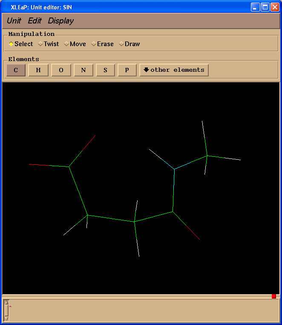The height and width of the screenshot is (325, 282).
Task: Open the Display menu
Action: (x=61, y=21)
